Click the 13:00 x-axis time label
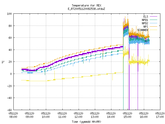Image resolution: width=165 pixels, height=124 pixels. (x=95, y=117)
